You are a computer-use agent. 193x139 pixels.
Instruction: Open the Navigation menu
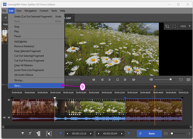coord(30,11)
